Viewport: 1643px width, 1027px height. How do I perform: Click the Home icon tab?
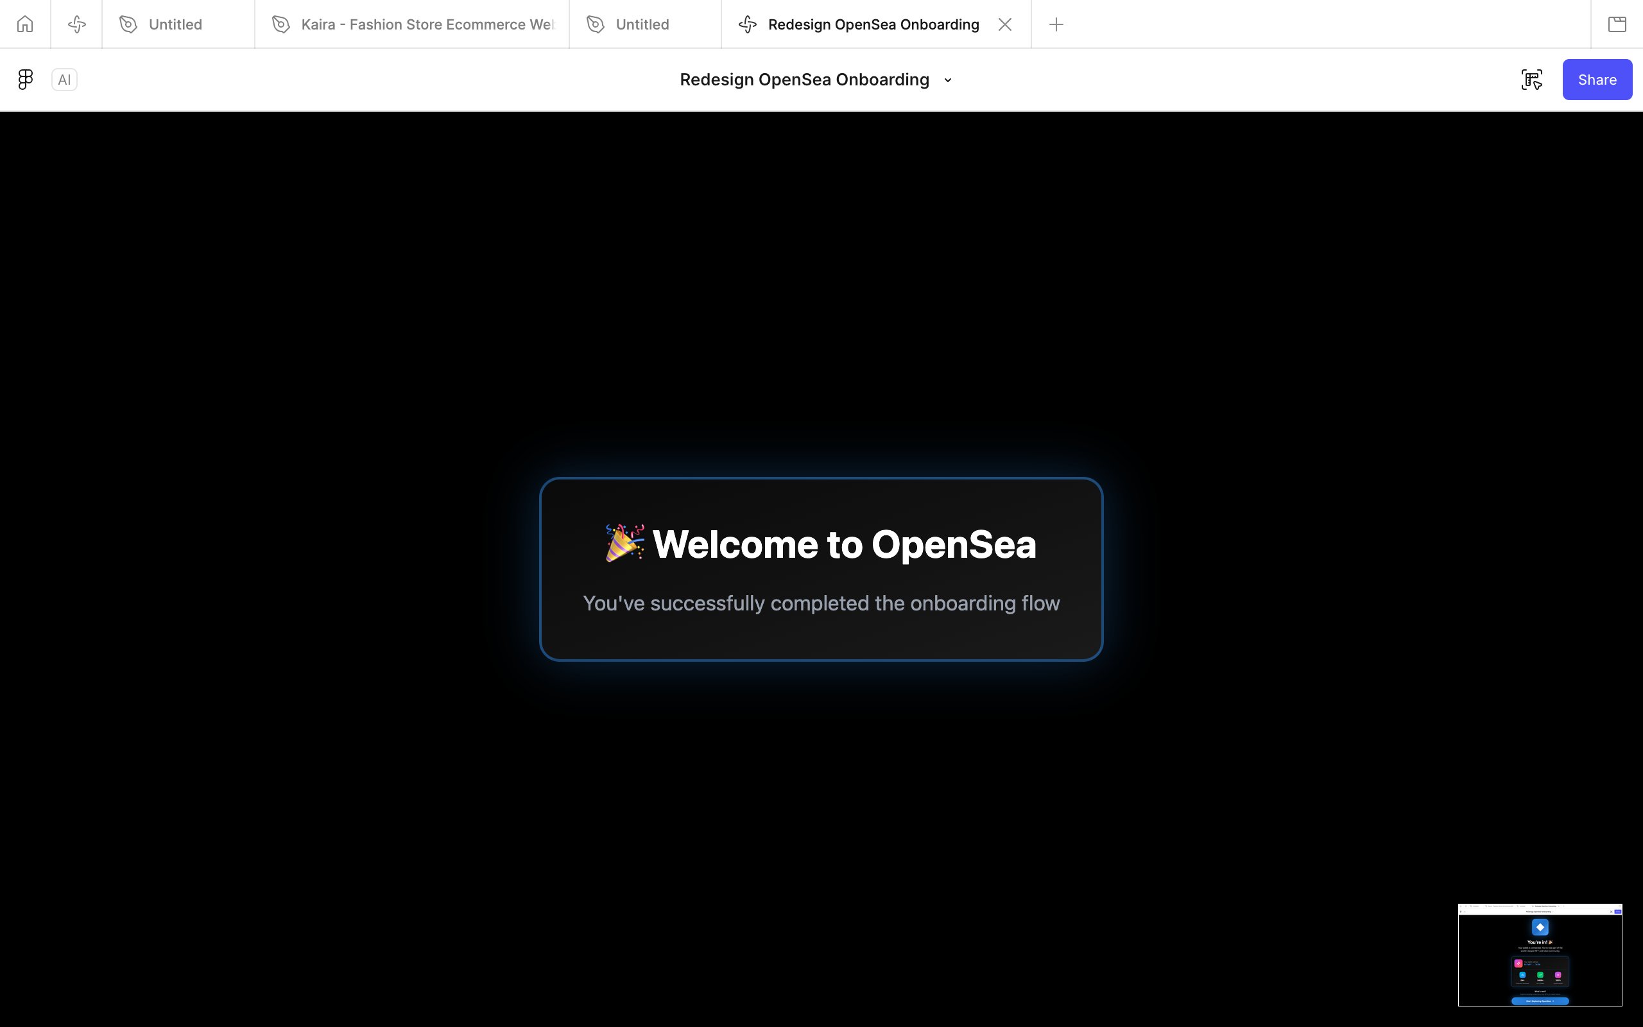[x=25, y=24]
